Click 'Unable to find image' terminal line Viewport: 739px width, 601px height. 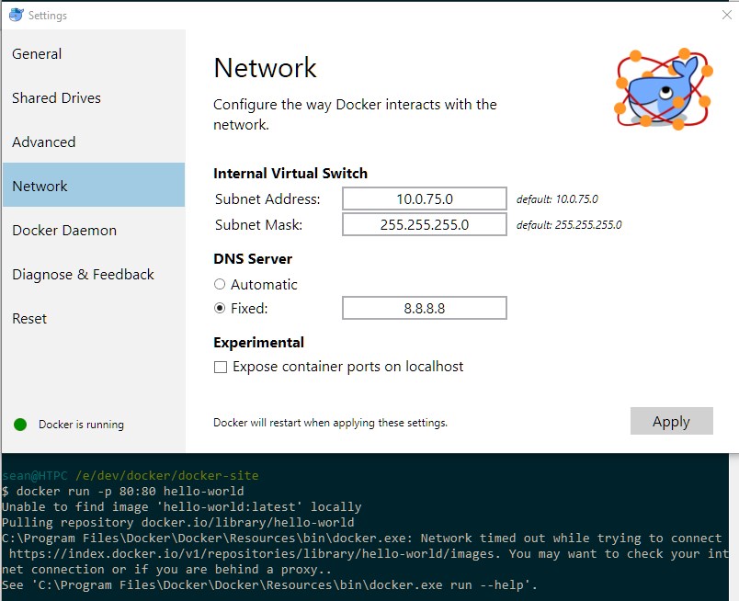pyautogui.click(x=181, y=506)
